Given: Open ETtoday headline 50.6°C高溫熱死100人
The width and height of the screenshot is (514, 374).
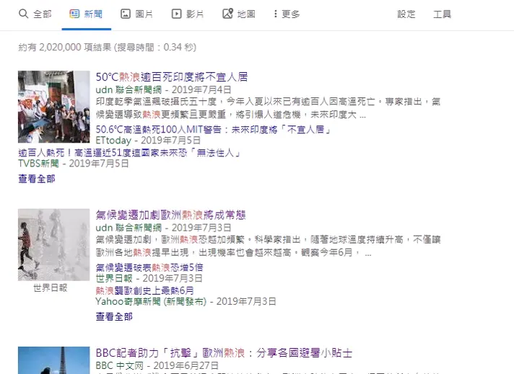Looking at the screenshot, I should tap(214, 130).
